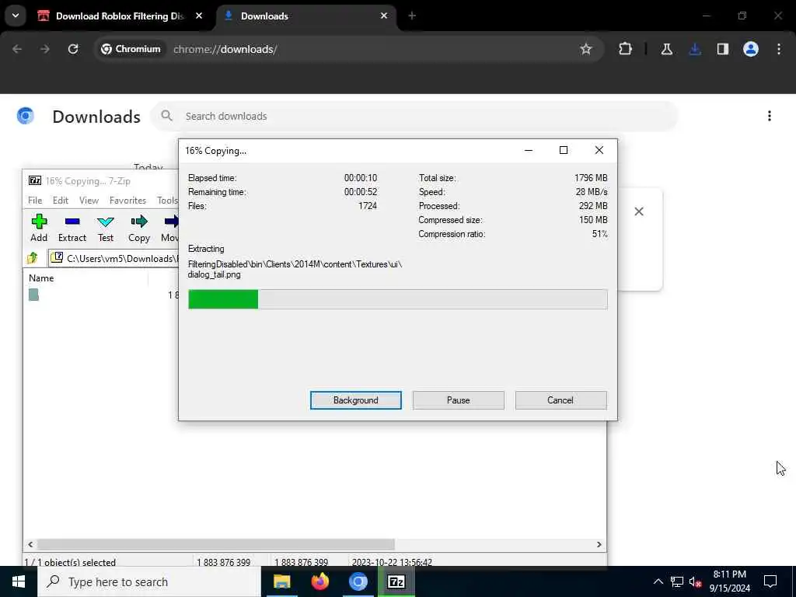The image size is (796, 597).
Task: Cancel the extraction
Action: click(560, 400)
